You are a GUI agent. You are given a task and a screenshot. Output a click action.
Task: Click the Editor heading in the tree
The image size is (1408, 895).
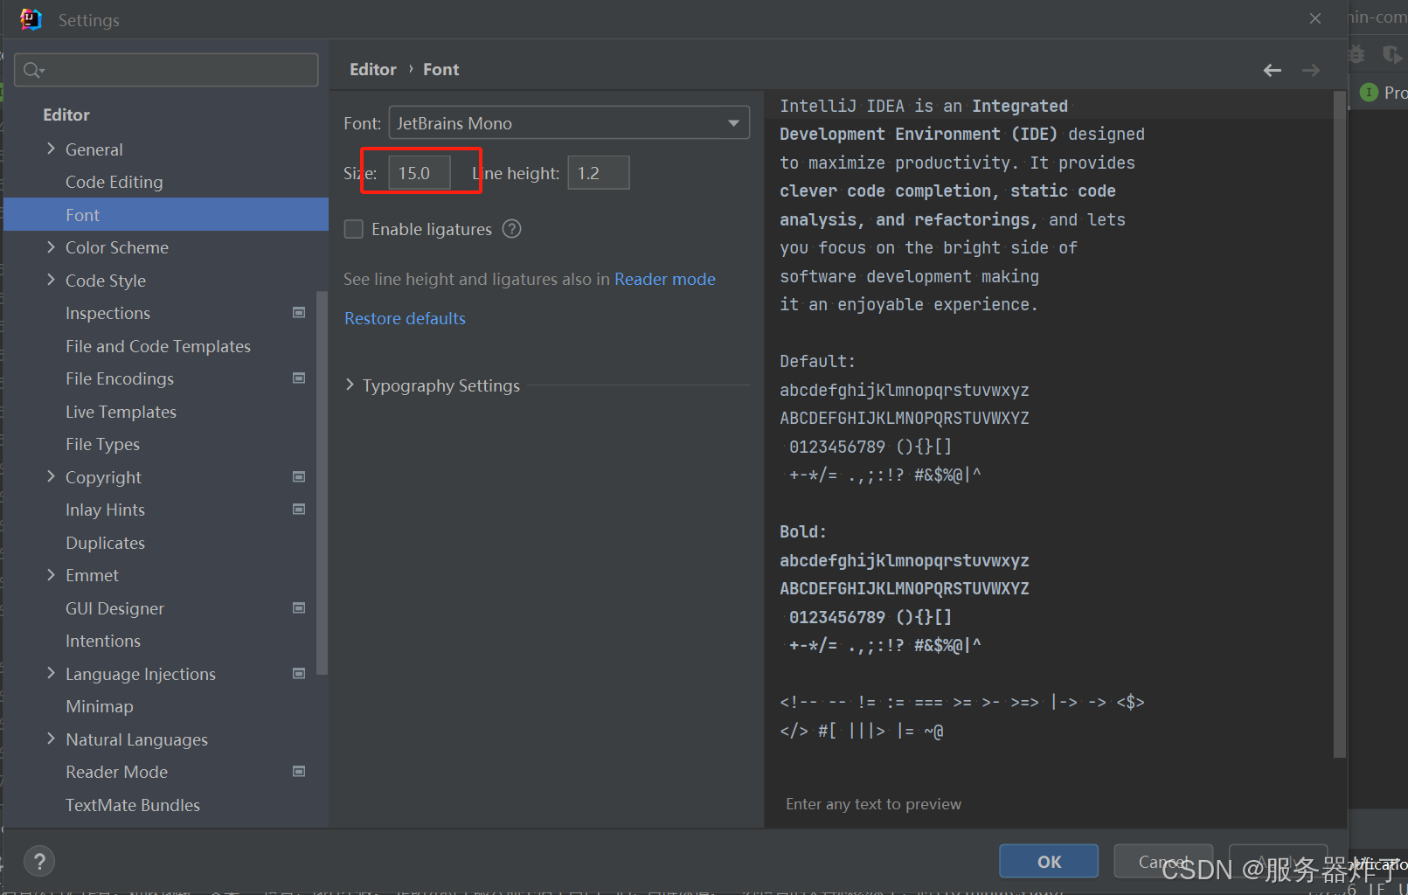coord(66,114)
